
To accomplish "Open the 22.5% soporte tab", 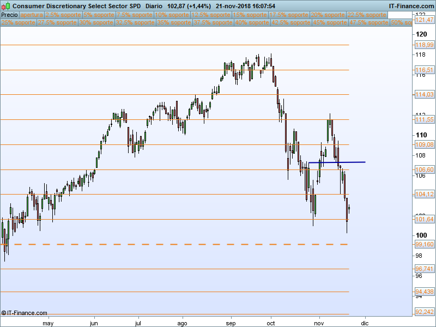I will coord(367,15).
